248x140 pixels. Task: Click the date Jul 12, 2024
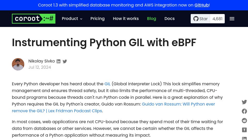[40, 67]
